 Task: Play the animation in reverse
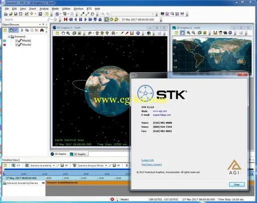(x=76, y=20)
